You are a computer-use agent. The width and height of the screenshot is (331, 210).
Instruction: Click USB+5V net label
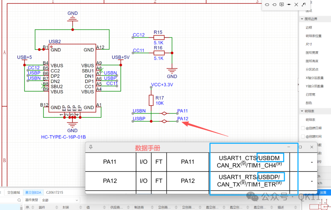click(120, 57)
